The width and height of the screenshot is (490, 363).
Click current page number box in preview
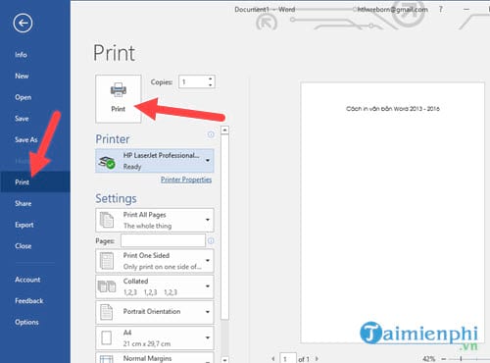coord(288,359)
